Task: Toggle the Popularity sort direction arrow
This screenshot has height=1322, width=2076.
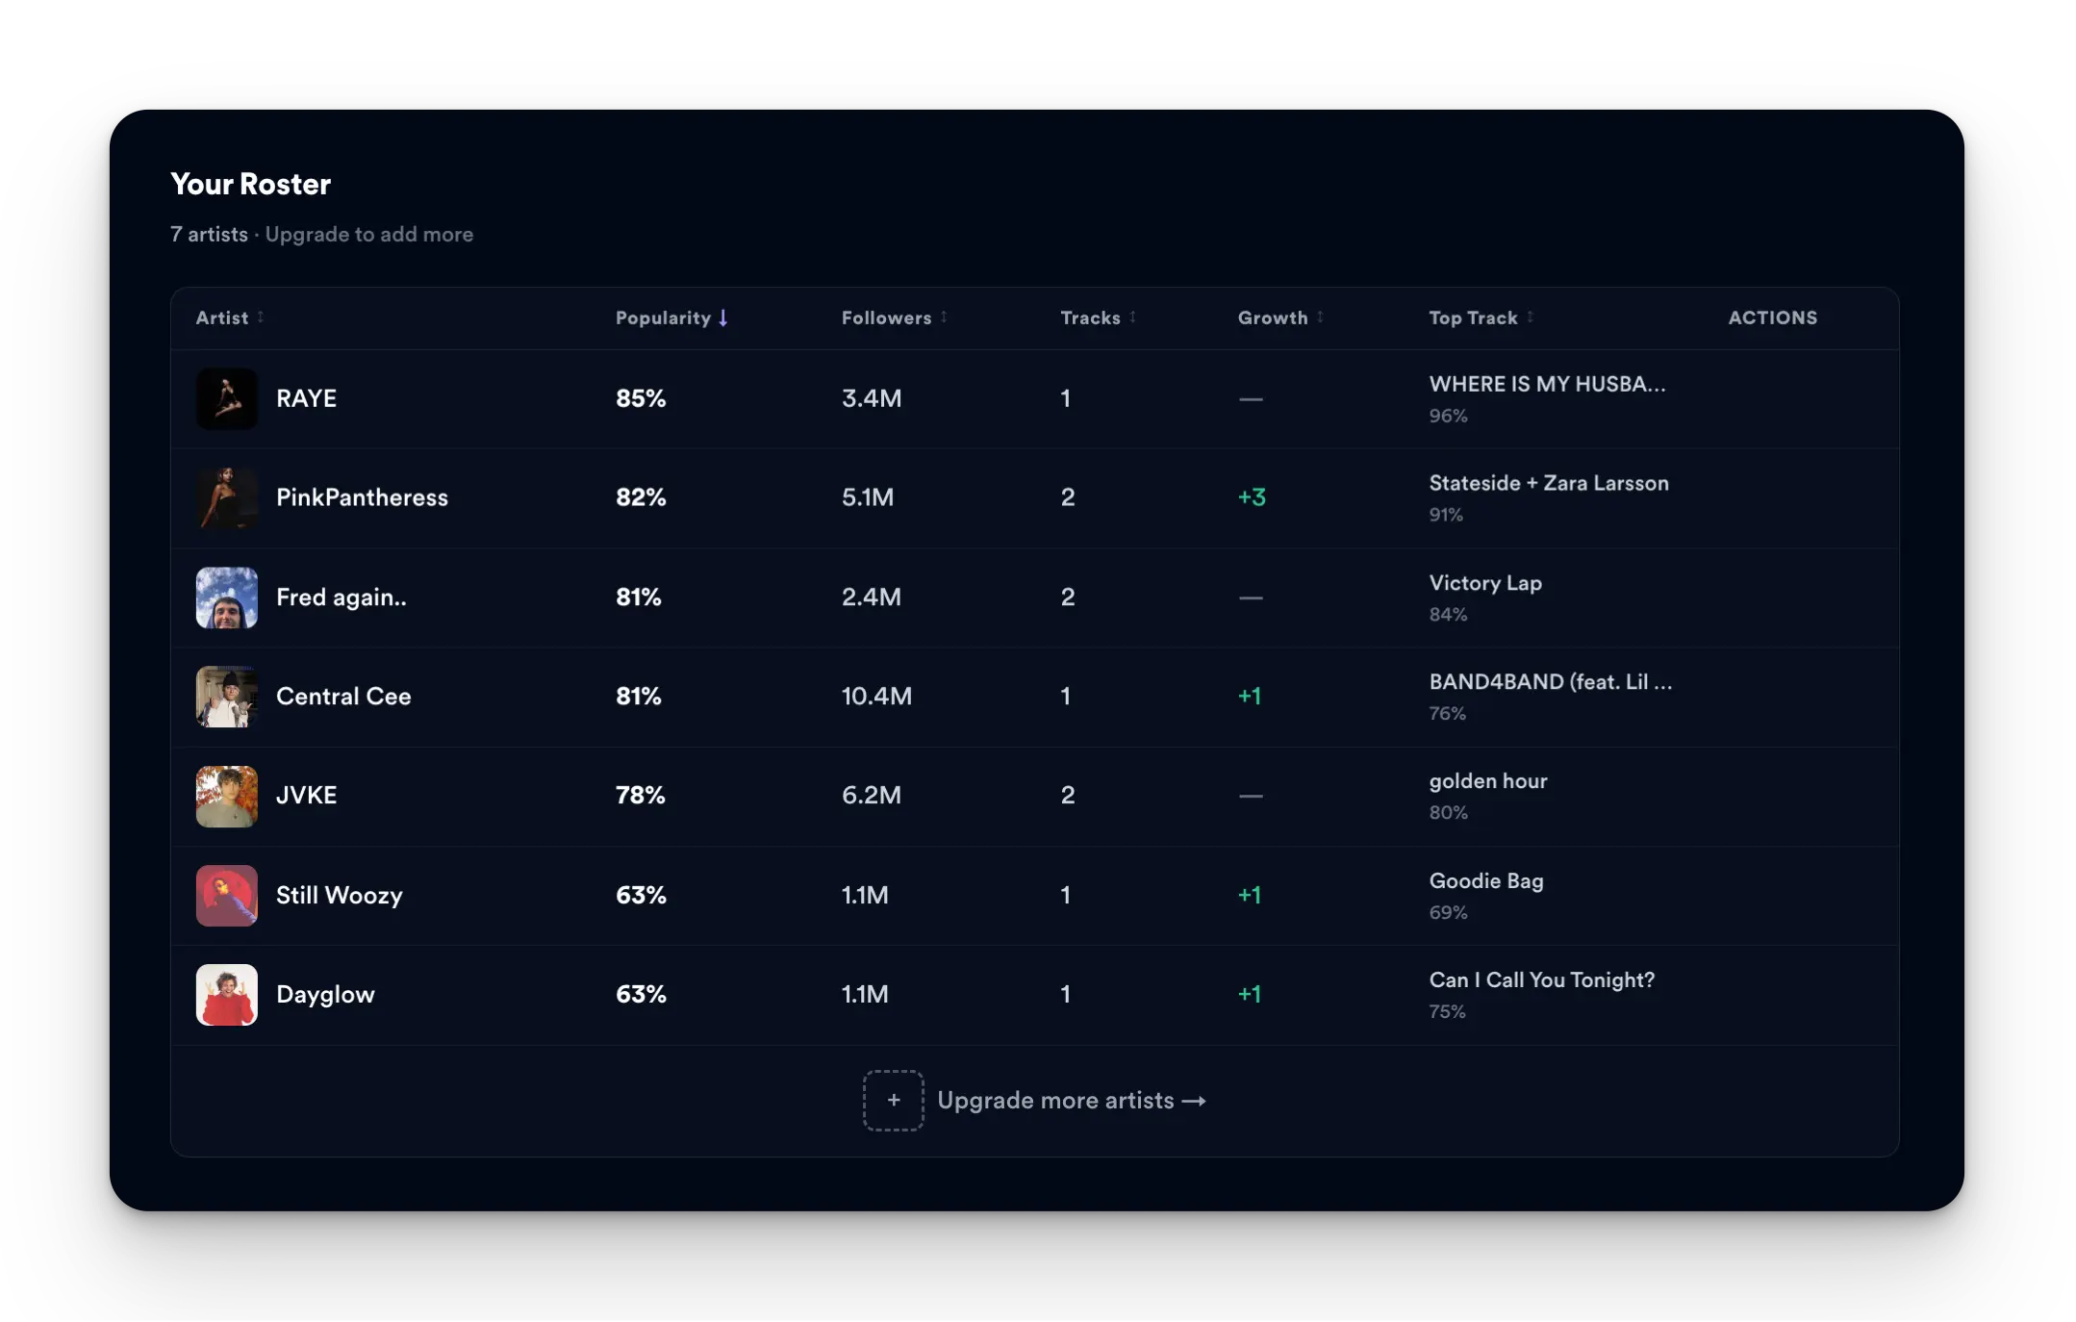Action: point(723,318)
